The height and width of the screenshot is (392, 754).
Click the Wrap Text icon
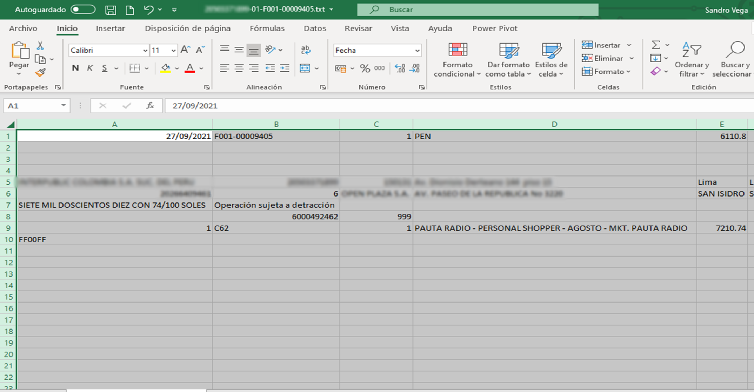(306, 50)
